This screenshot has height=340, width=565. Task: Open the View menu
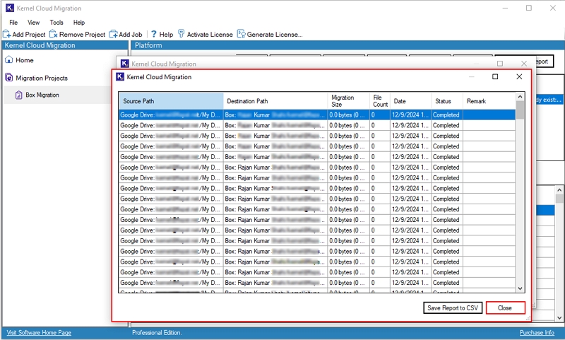(x=33, y=23)
